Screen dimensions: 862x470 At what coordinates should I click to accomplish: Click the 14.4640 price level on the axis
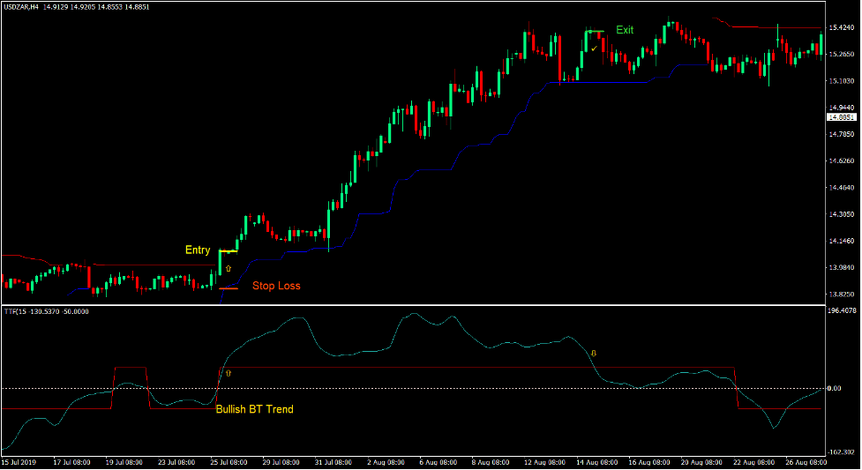841,188
